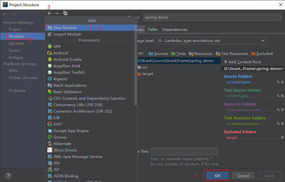Image resolution: width=285 pixels, height=182 pixels.
Task: Select Android framework icon in list
Action: coord(50,53)
